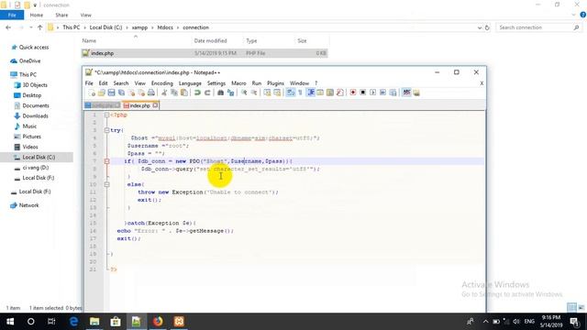Toggle synchronize vertical scrolling
The height and width of the screenshot is (330, 587).
pyautogui.click(x=267, y=93)
